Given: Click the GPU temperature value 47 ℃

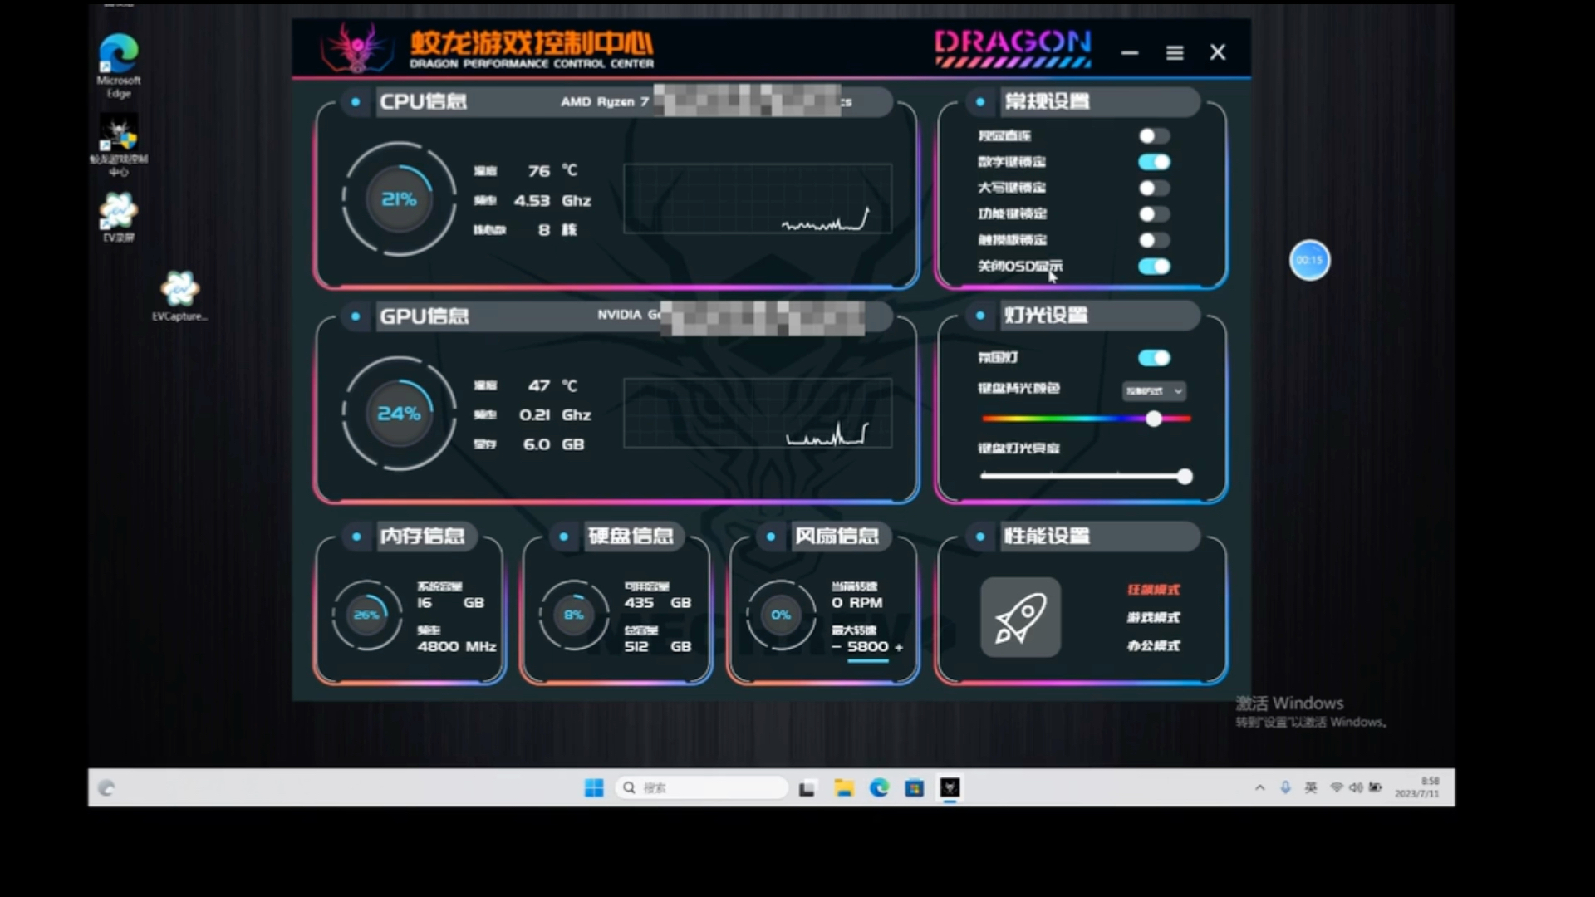Looking at the screenshot, I should click(x=552, y=385).
